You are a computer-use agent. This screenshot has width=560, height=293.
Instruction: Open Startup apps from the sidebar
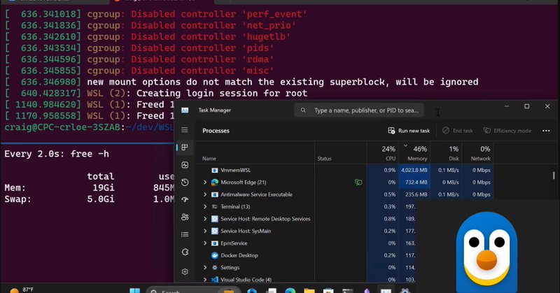[185, 199]
